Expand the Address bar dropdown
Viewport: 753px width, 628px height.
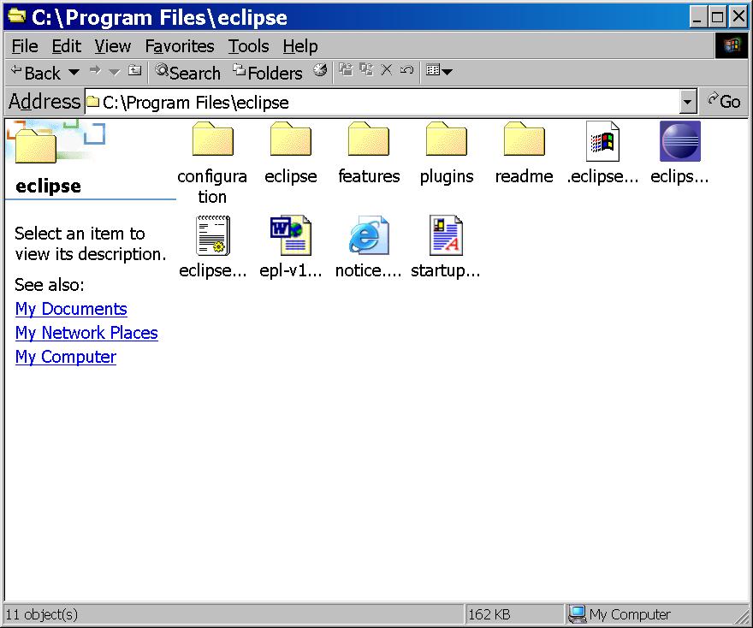[688, 103]
